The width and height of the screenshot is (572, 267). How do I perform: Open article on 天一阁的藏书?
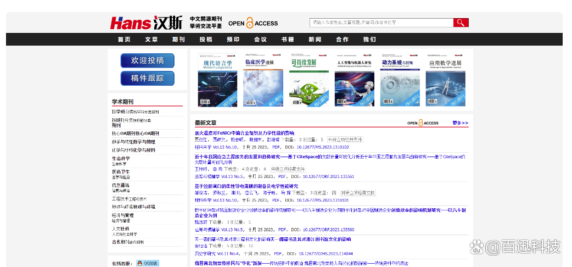[x=272, y=240]
